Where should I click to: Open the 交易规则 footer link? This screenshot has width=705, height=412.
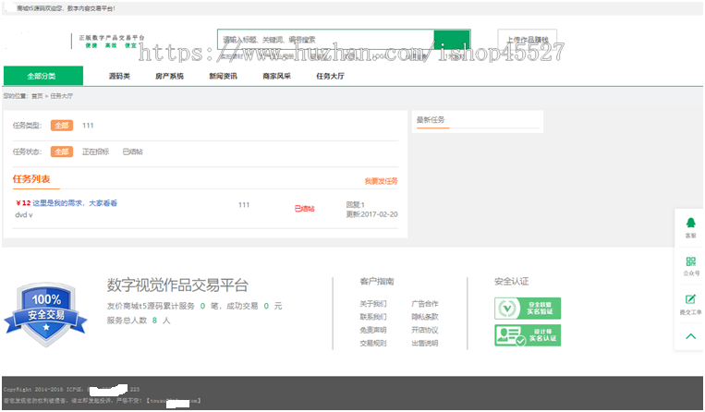point(372,343)
